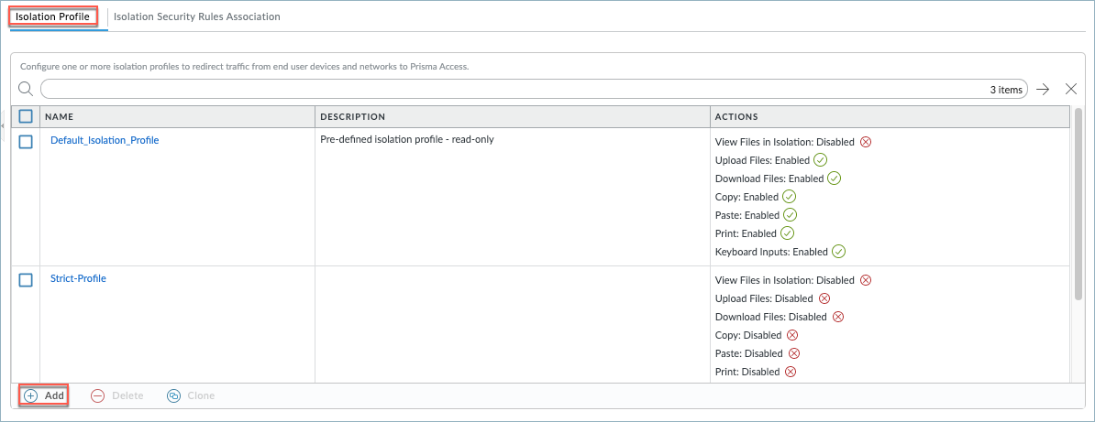Click red X icon beside Strict-Profile Download Files: Disabled

click(x=837, y=317)
